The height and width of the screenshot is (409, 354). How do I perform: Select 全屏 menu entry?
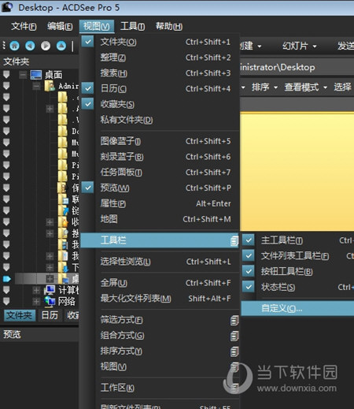click(160, 283)
